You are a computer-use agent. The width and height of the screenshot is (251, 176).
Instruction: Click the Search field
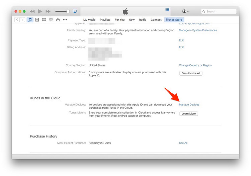[219, 11]
